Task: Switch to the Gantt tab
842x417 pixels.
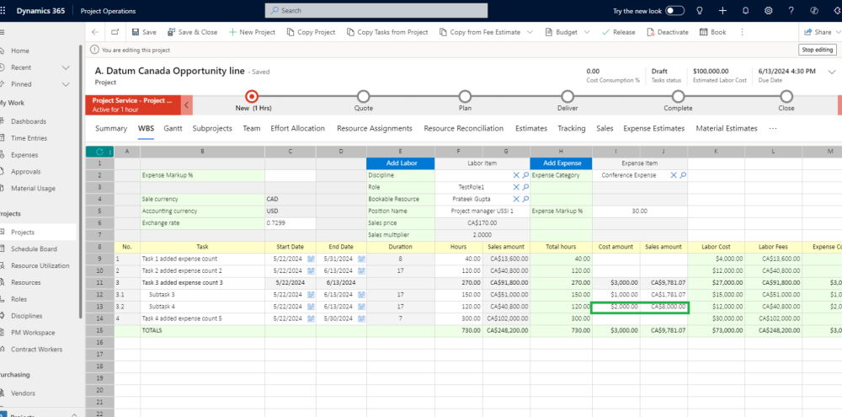Action: (x=173, y=129)
